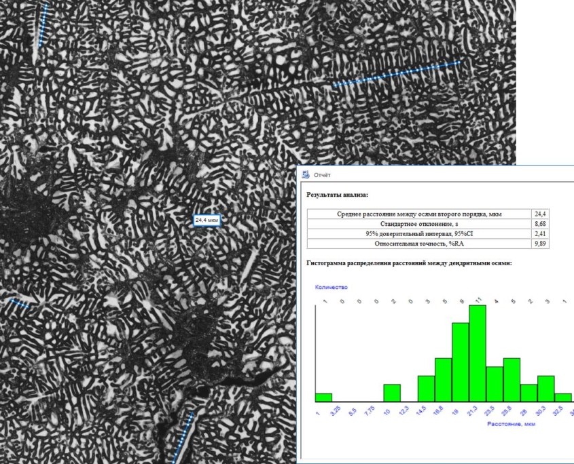The height and width of the screenshot is (464, 574).
Task: Select the measurement line at the bottom edge
Action: pyautogui.click(x=183, y=438)
